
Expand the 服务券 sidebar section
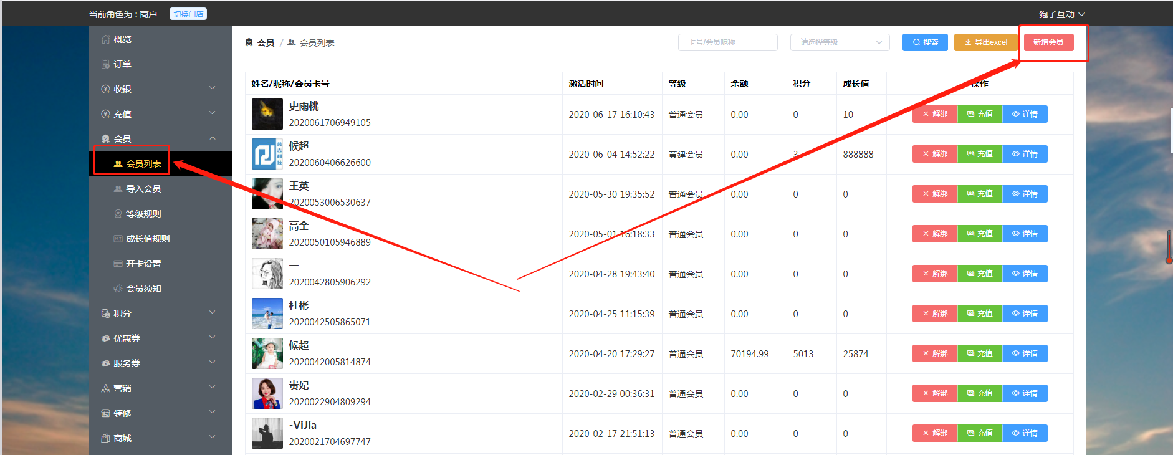click(160, 363)
